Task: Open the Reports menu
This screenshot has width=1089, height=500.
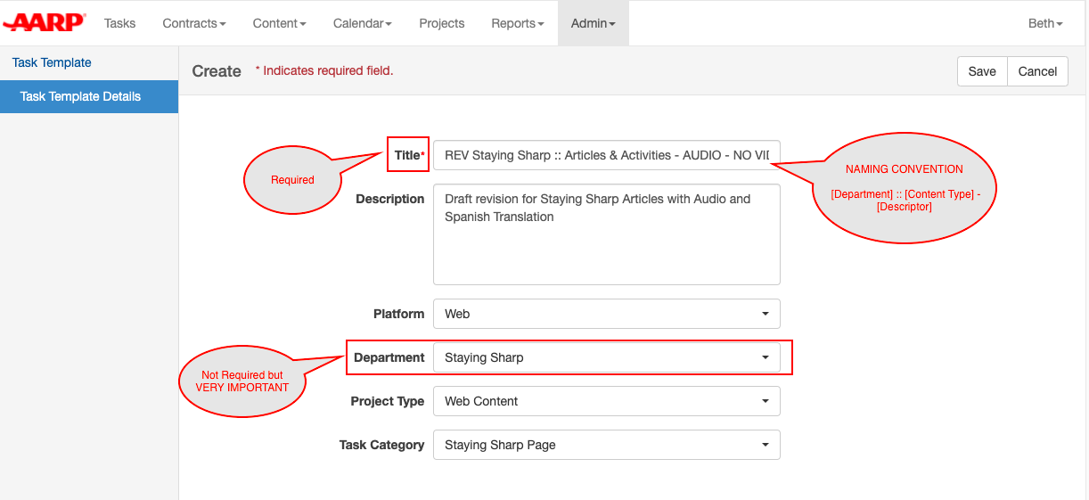Action: (518, 23)
